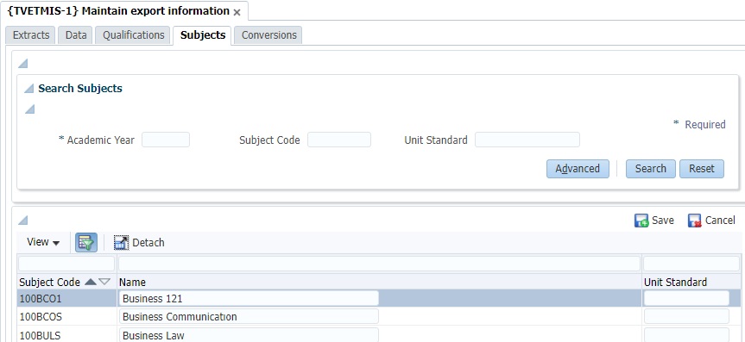745x342 pixels.
Task: Close the Maintain export information tab
Action: click(x=237, y=12)
